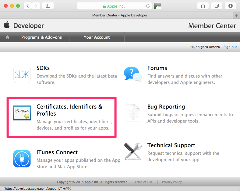
Task: Add a new tab with plus button
Action: [x=236, y=15]
